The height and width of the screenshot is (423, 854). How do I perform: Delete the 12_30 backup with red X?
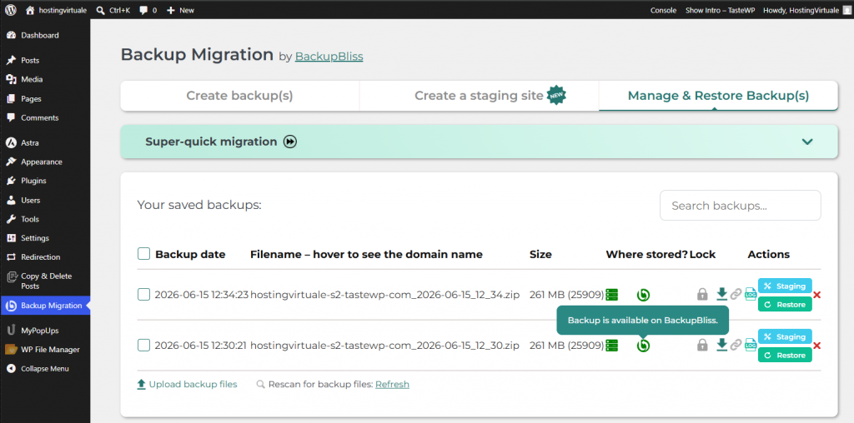point(817,346)
